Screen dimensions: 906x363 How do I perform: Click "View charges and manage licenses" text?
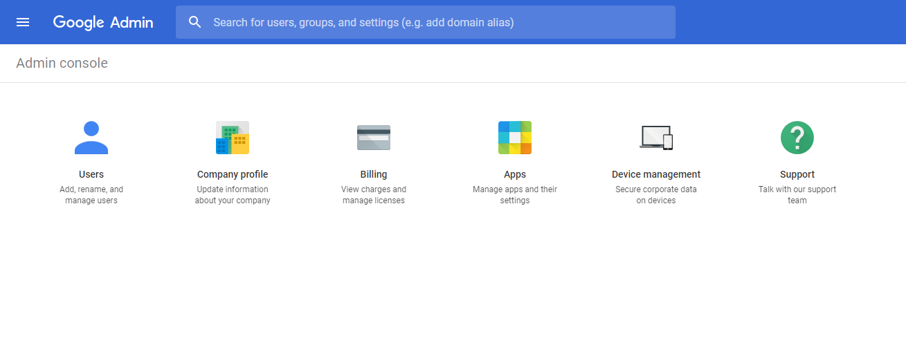click(x=374, y=195)
